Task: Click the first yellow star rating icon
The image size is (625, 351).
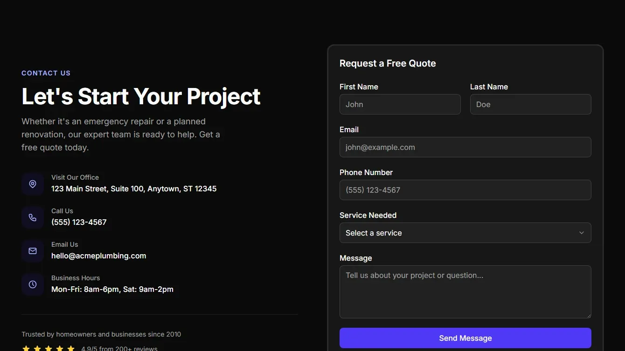Action: click(26, 348)
